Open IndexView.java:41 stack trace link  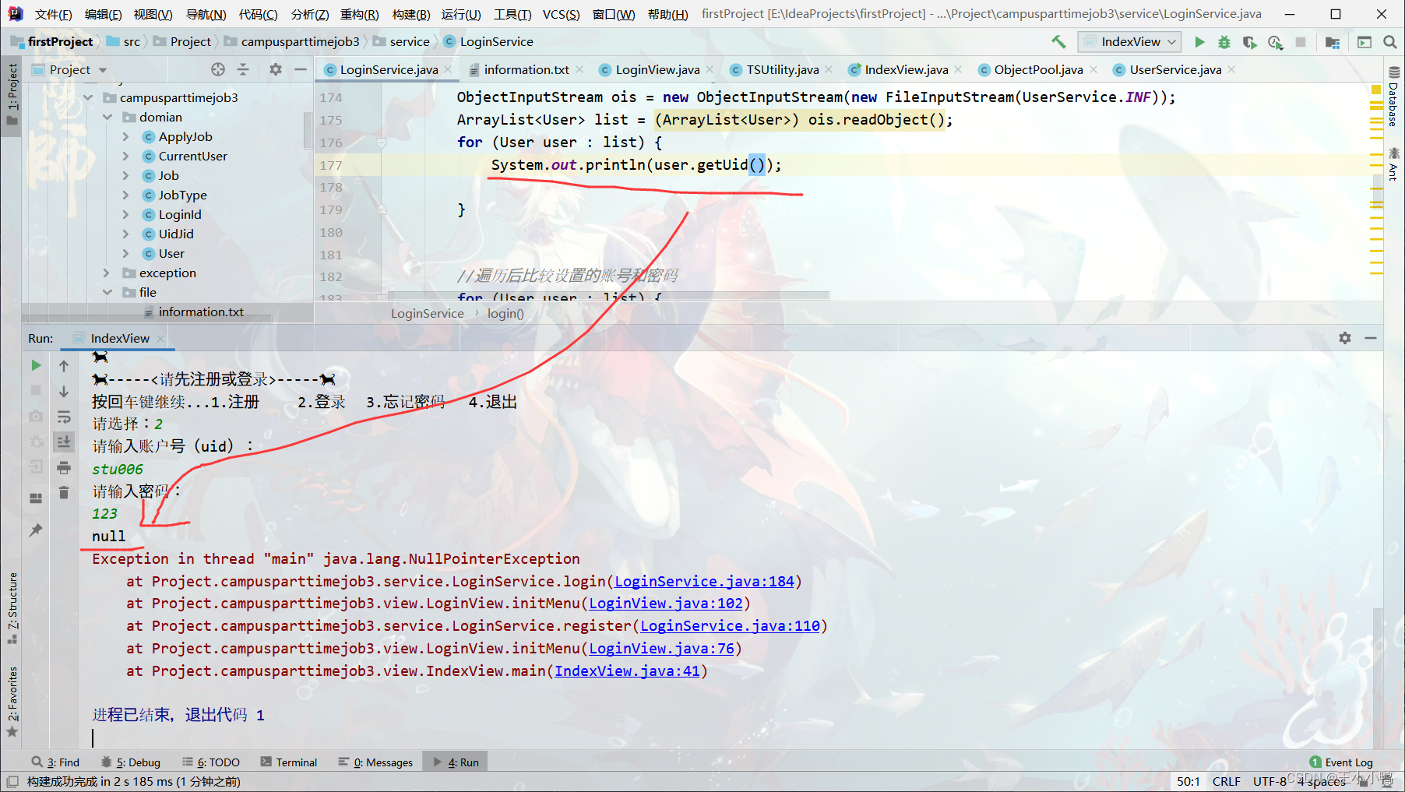point(627,671)
